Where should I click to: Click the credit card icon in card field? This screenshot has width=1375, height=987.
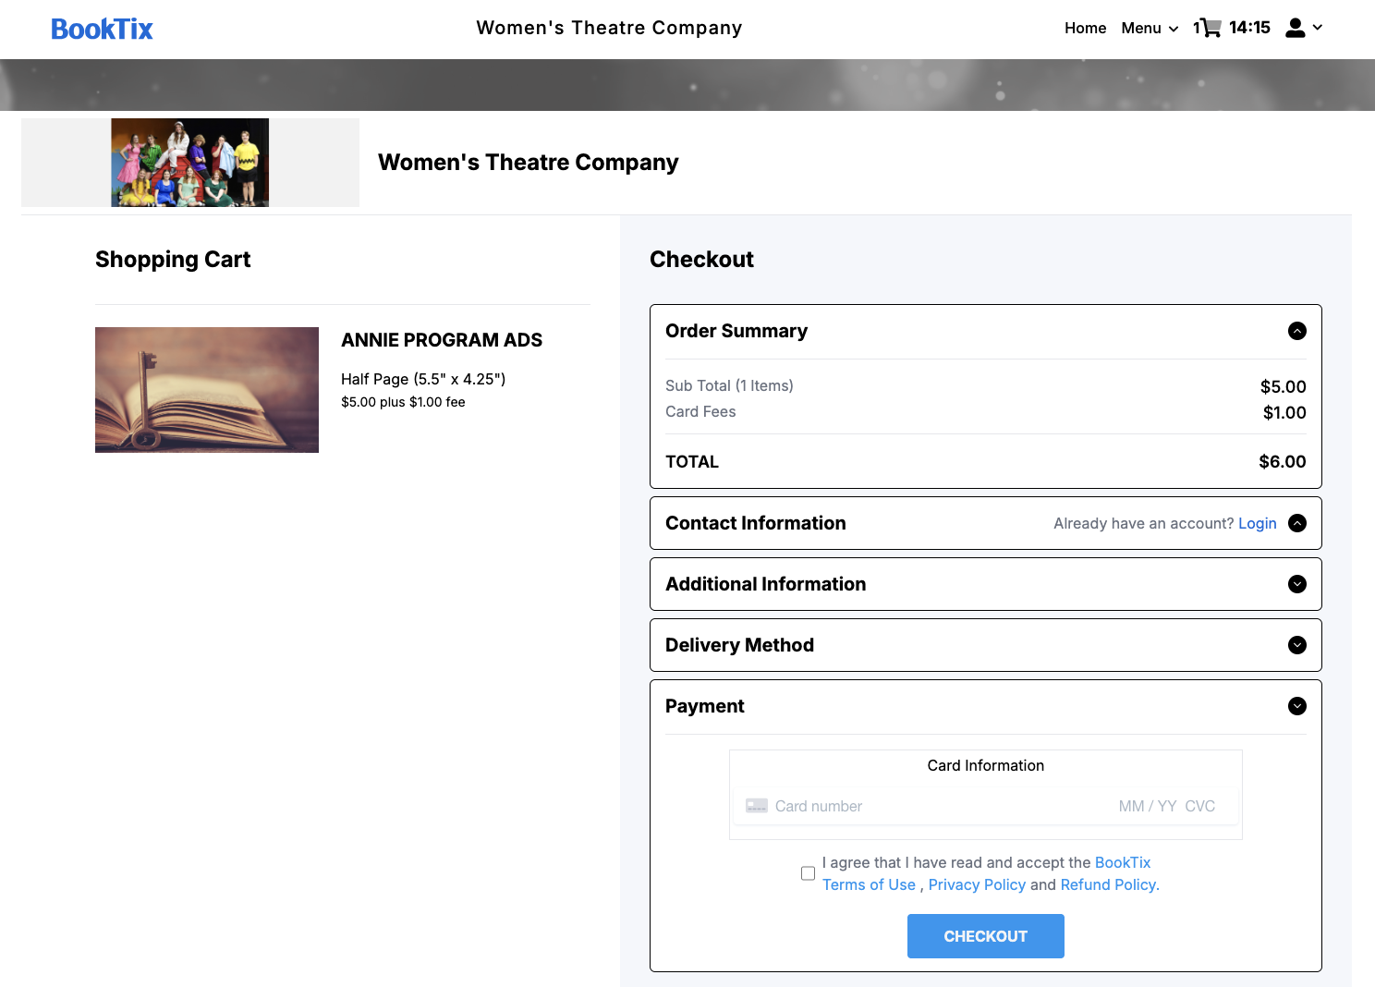tap(757, 806)
